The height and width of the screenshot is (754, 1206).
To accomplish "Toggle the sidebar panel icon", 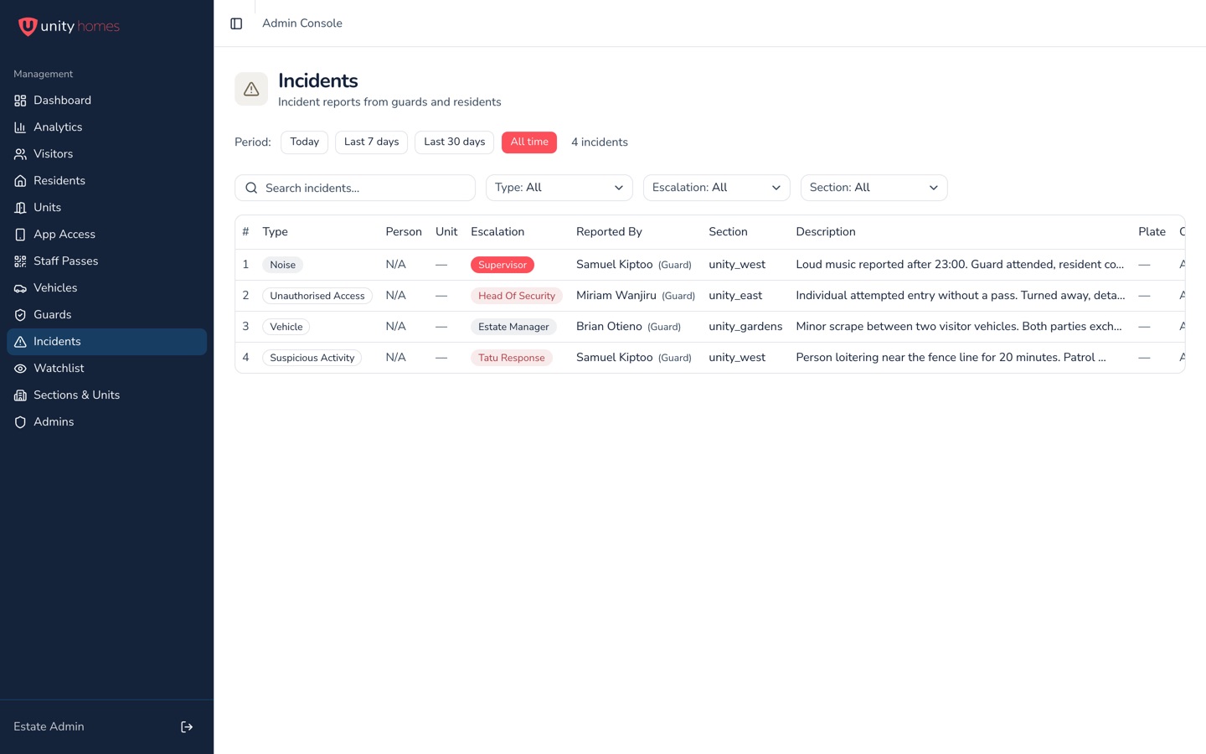I will click(x=236, y=23).
